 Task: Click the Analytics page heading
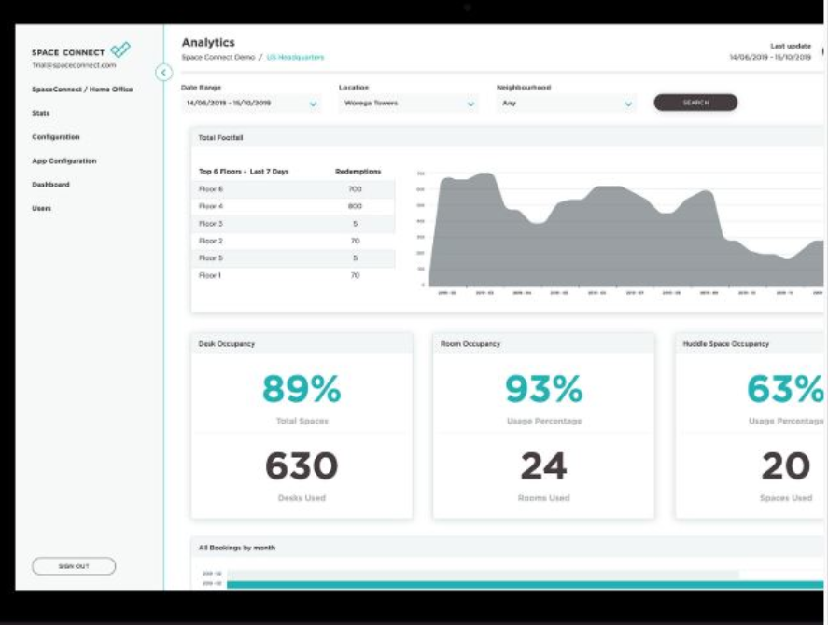[208, 42]
